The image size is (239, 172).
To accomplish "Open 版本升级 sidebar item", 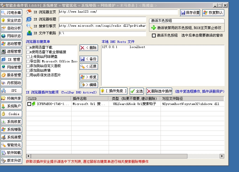I will tap(12, 160).
